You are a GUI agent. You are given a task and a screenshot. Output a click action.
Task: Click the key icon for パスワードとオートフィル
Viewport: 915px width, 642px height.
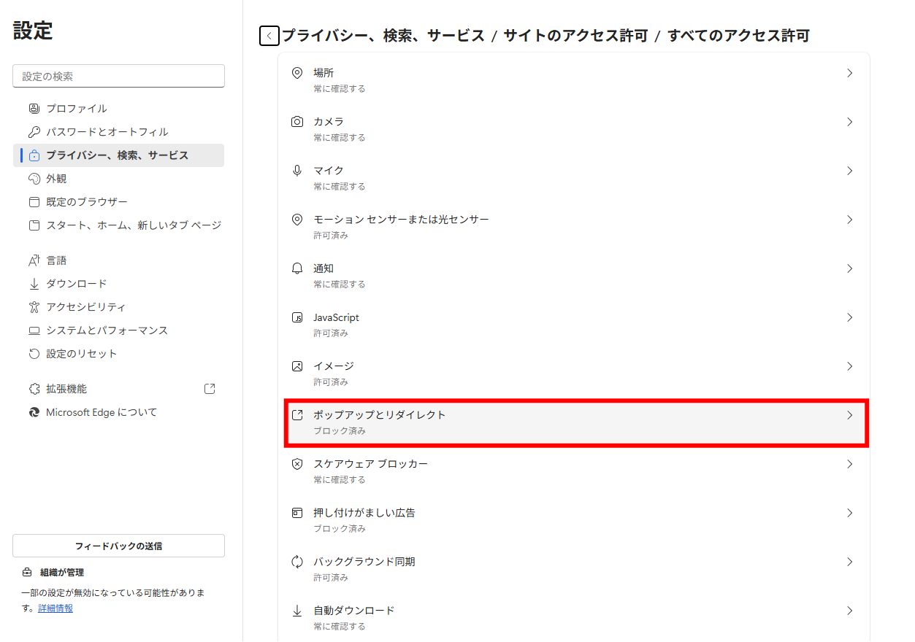click(x=34, y=132)
